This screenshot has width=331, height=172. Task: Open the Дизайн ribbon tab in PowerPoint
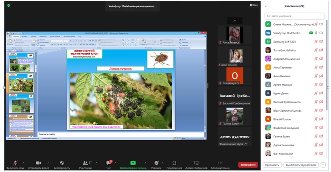pyautogui.click(x=34, y=37)
